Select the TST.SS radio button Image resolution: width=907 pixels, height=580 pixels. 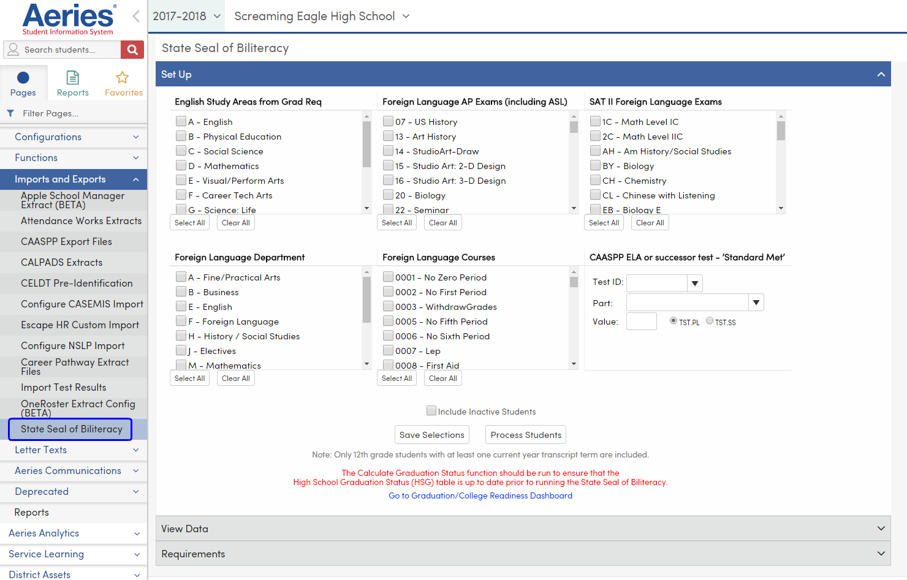tap(709, 321)
